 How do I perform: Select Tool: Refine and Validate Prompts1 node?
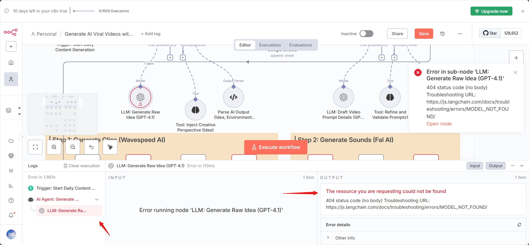(390, 97)
